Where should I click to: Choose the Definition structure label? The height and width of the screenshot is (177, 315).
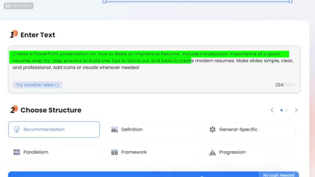coord(132,129)
